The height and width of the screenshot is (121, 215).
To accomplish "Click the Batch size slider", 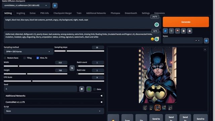I will (90, 74).
